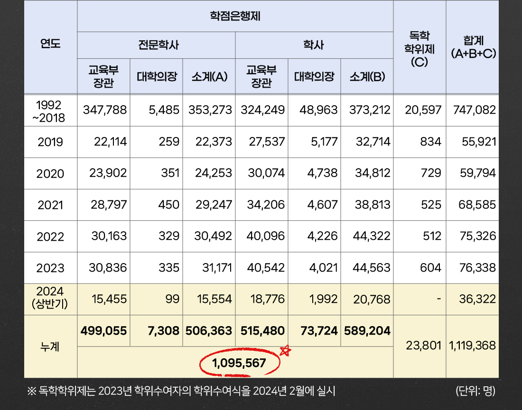Select the 소계(B) column header
Viewport: 522px width, 410px height.
point(366,76)
